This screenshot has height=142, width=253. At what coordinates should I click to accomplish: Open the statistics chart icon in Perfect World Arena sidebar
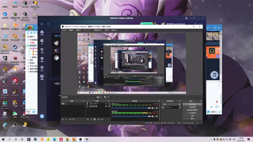tap(42, 77)
